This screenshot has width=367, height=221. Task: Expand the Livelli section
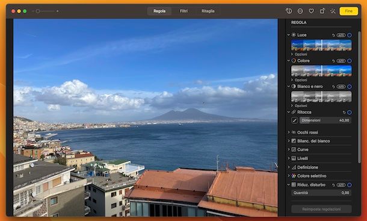(x=289, y=158)
